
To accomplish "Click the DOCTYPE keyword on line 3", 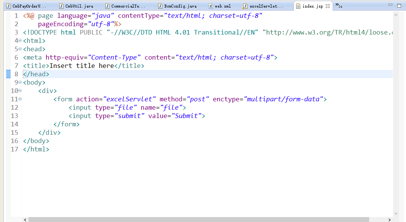I will [x=42, y=32].
